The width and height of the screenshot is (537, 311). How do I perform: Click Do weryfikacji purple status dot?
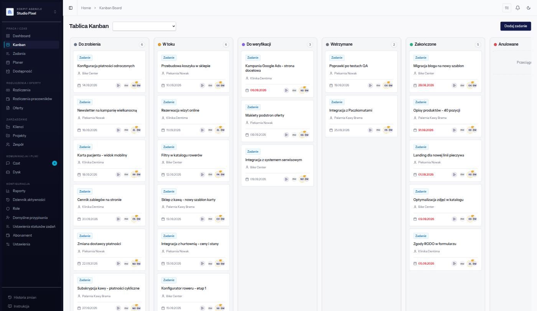tap(244, 44)
